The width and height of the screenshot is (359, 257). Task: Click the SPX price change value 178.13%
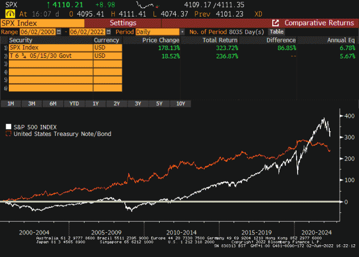[169, 48]
